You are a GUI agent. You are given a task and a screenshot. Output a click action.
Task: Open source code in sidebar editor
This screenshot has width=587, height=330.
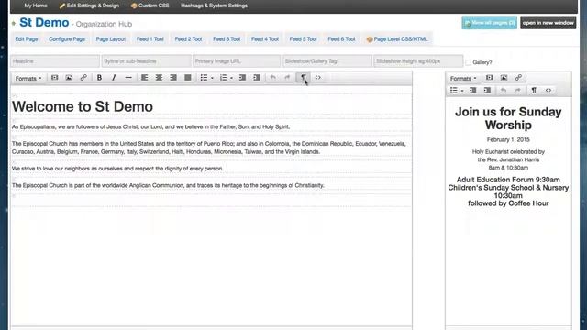tap(548, 91)
